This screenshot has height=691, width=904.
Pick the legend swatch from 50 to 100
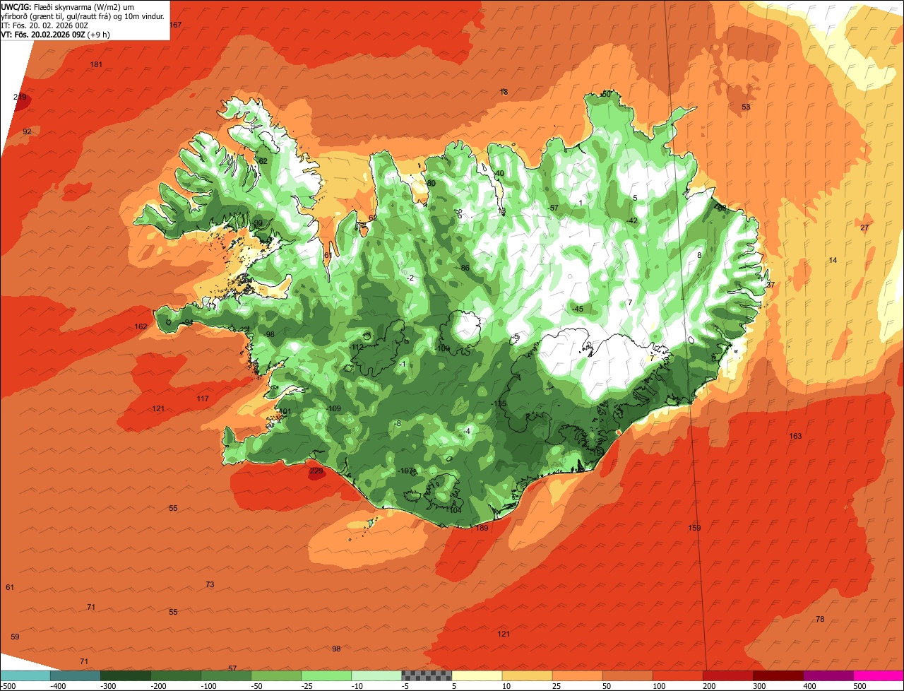(x=626, y=675)
